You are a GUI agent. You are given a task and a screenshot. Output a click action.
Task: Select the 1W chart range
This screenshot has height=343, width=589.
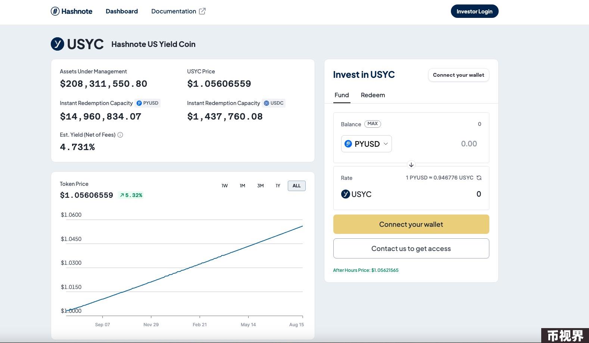[x=224, y=185]
